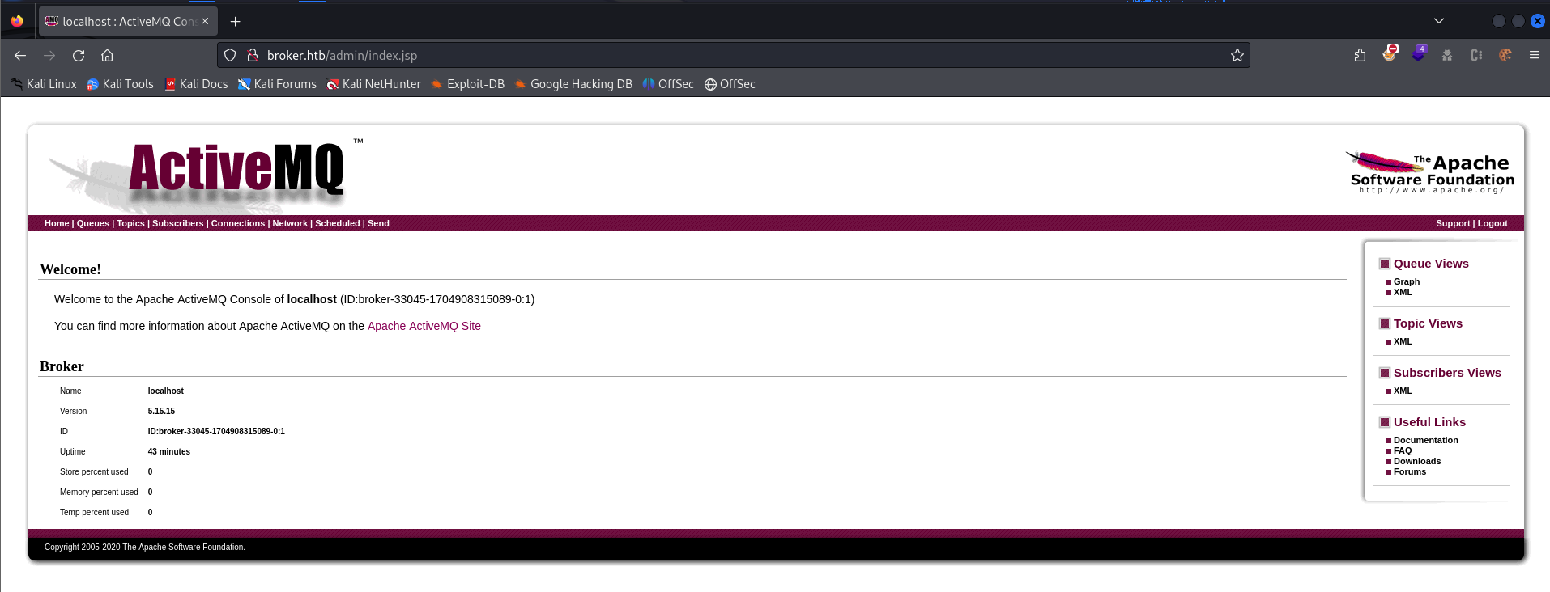Screen dimensions: 1550x592
Task: Open the OffSec bookmark with globe icon
Action: [730, 84]
